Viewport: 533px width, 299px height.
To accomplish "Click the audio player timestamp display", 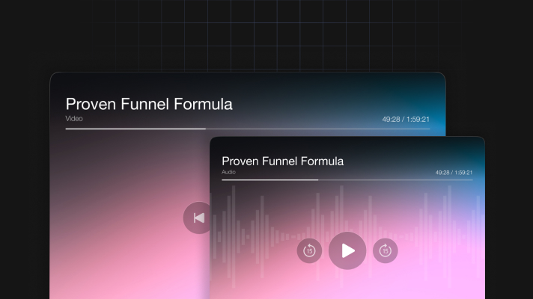I will click(454, 172).
